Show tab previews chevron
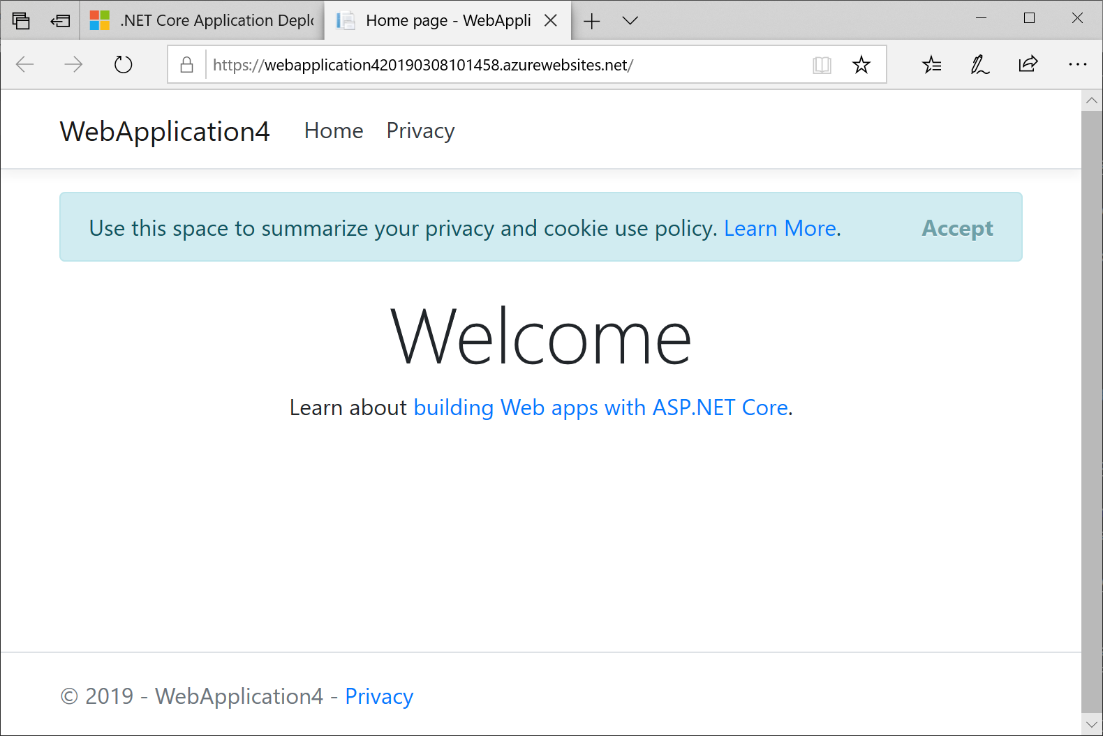The width and height of the screenshot is (1103, 736). coord(630,21)
